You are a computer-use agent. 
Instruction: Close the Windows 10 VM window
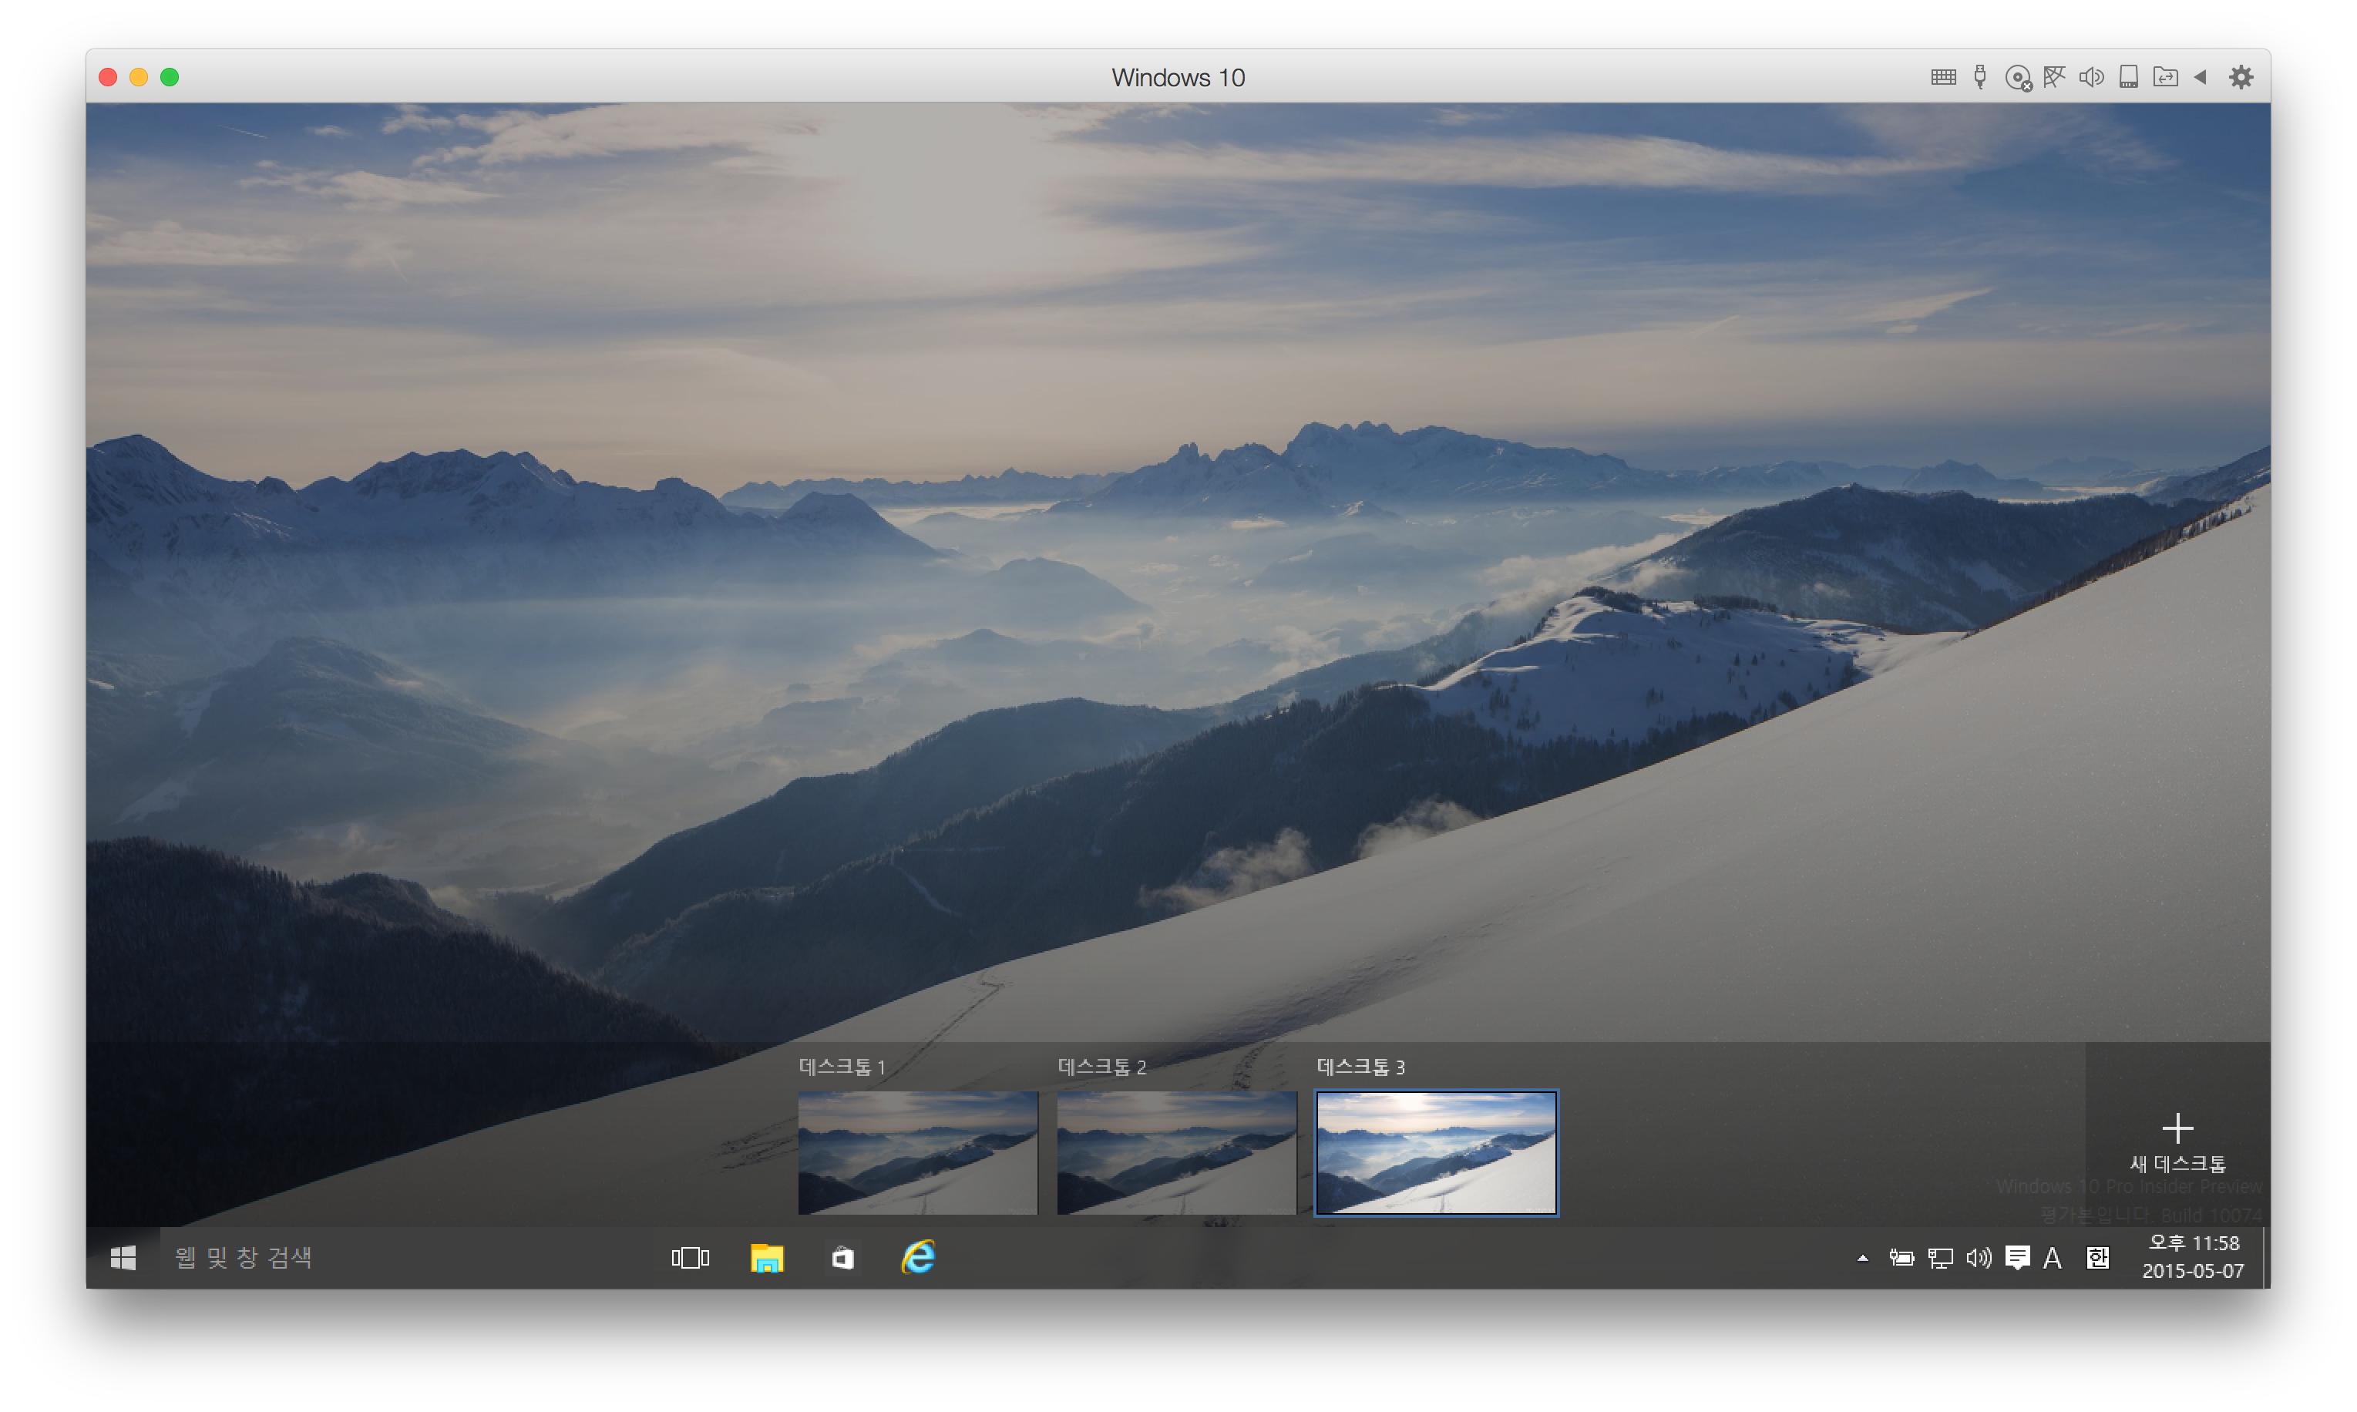coord(108,77)
